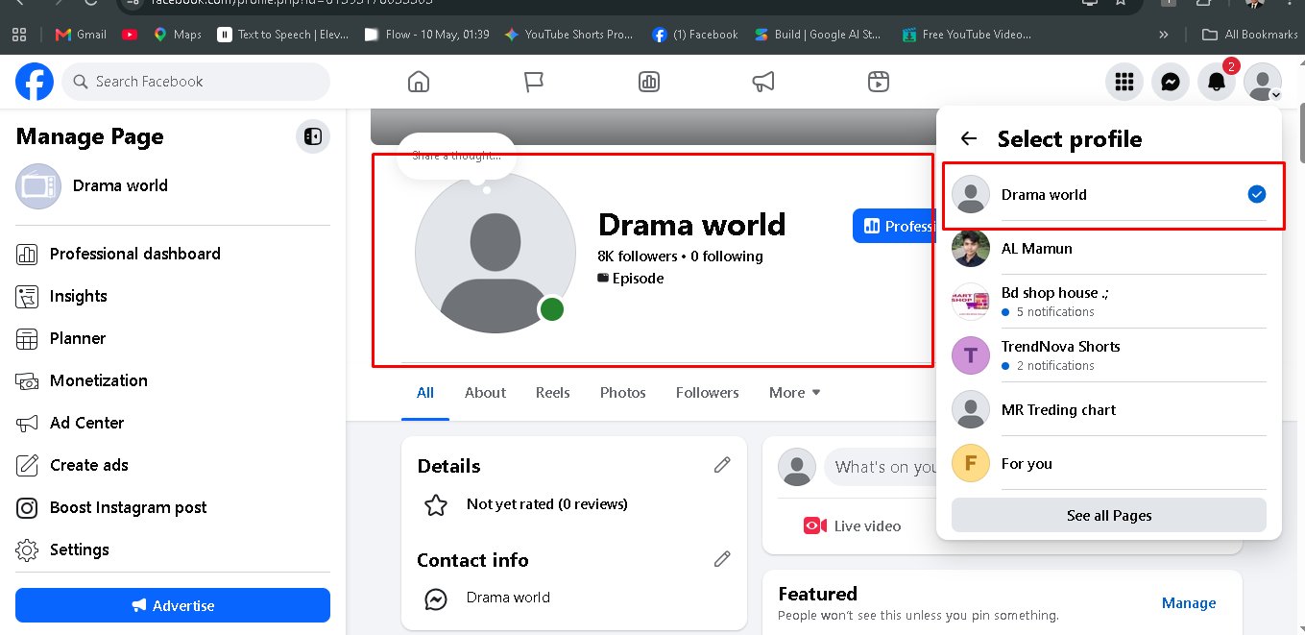Open Planner in the sidebar
The height and width of the screenshot is (635, 1305).
click(x=173, y=338)
